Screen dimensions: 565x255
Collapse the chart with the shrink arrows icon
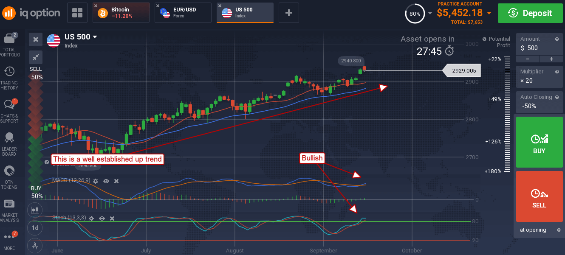36,56
